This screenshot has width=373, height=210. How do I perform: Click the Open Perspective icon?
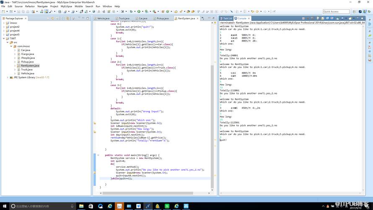click(354, 11)
